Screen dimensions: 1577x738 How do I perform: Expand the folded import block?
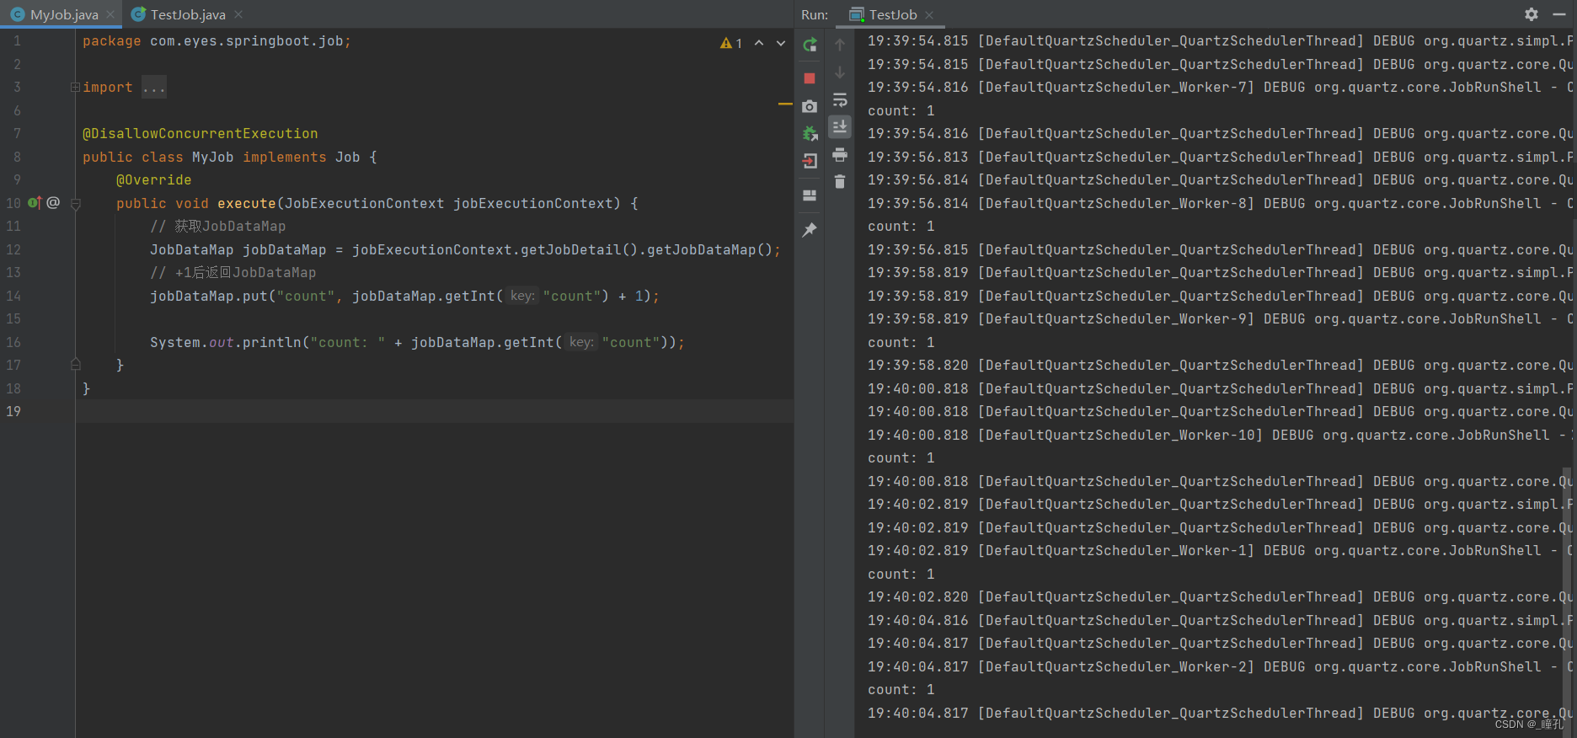(75, 88)
